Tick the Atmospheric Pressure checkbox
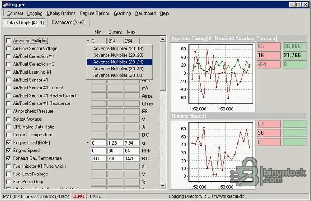Image resolution: width=311 pixels, height=201 pixels. click(x=9, y=111)
